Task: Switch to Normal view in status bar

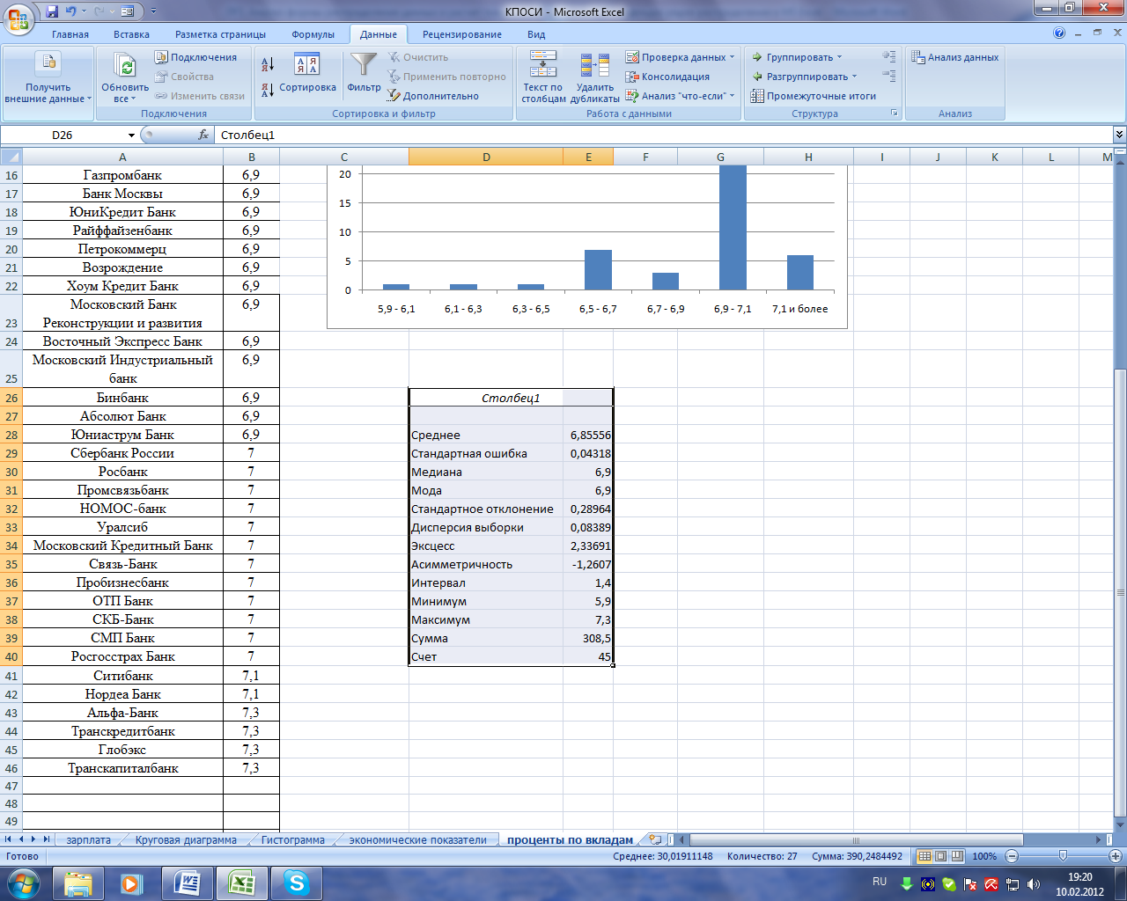Action: click(x=924, y=856)
